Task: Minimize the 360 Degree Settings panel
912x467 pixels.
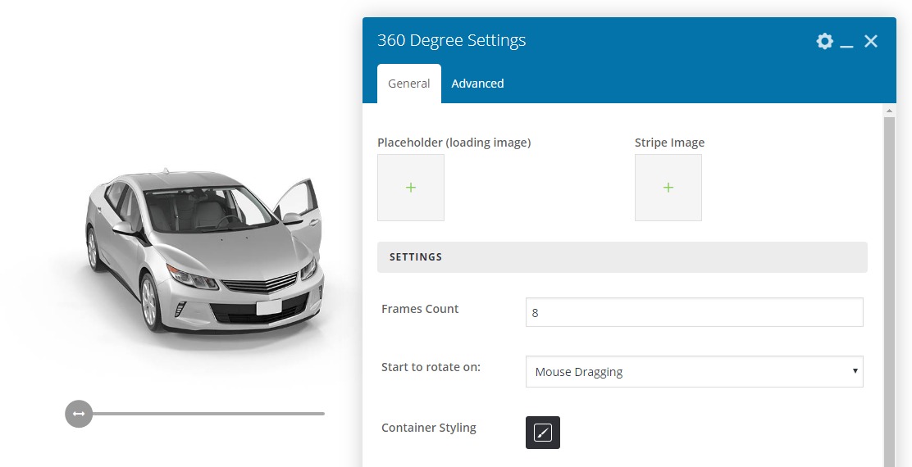Action: 847,42
